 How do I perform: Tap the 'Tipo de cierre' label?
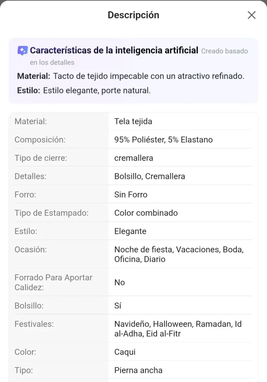coord(41,158)
